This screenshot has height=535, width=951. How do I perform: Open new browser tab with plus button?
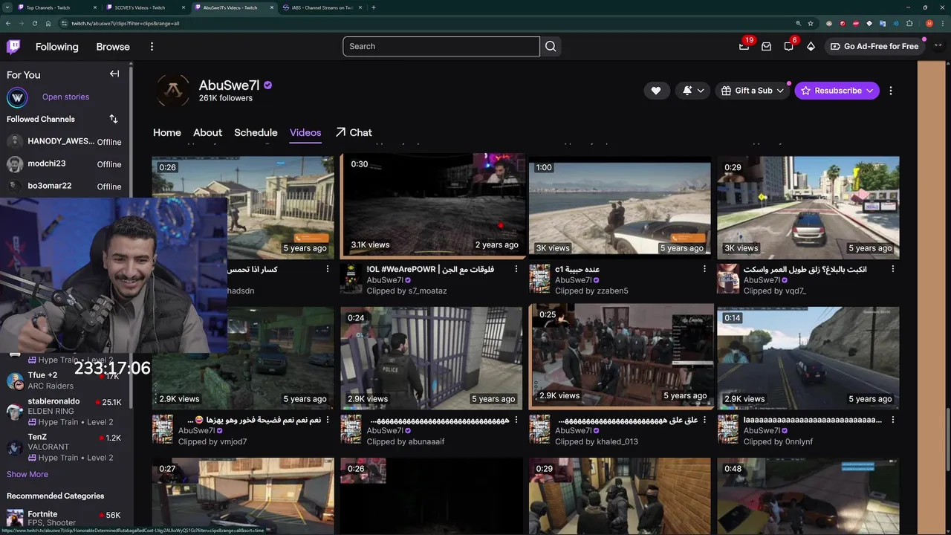pyautogui.click(x=374, y=7)
